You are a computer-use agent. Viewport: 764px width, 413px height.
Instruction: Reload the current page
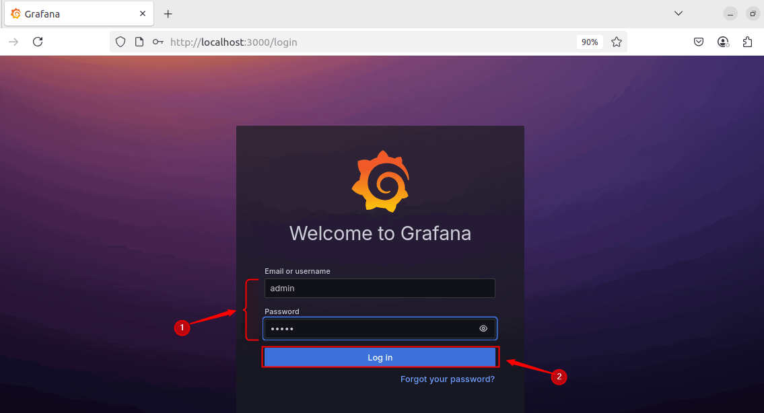38,42
